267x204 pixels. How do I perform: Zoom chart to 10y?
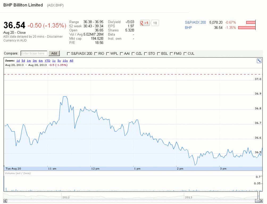[x=65, y=61]
